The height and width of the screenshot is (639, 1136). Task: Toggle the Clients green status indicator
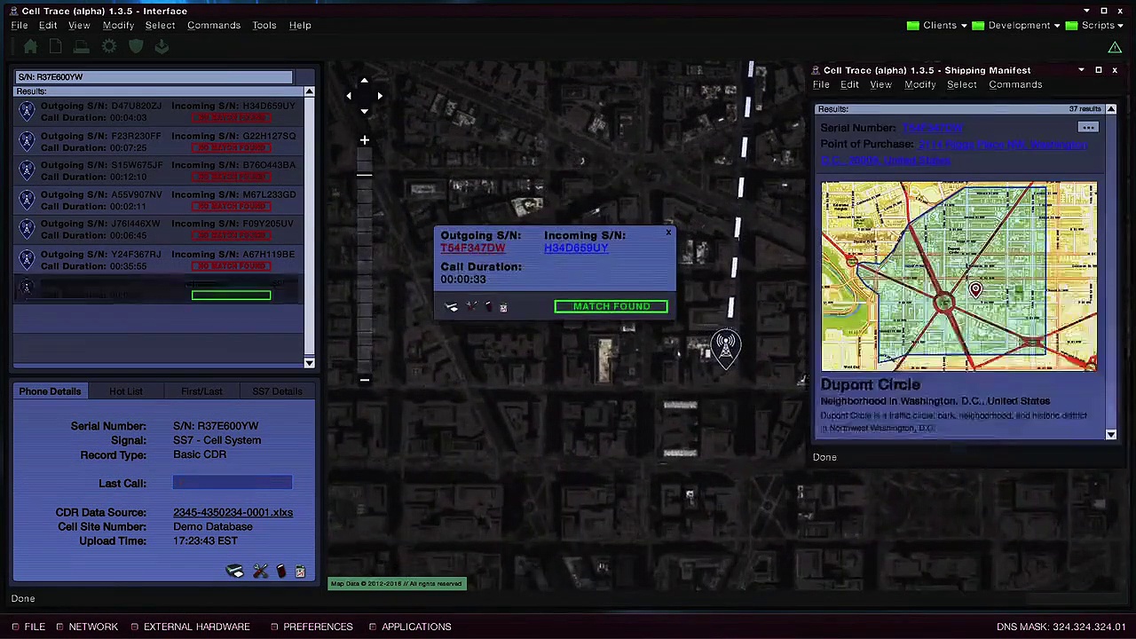(x=912, y=26)
